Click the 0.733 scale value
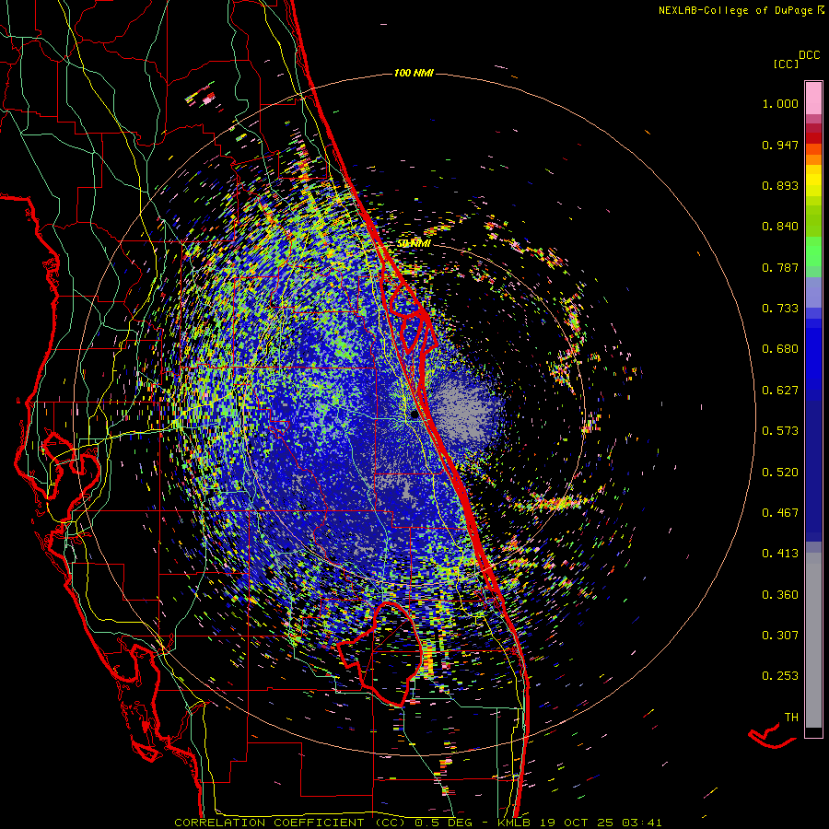829x829 pixels. pos(780,309)
